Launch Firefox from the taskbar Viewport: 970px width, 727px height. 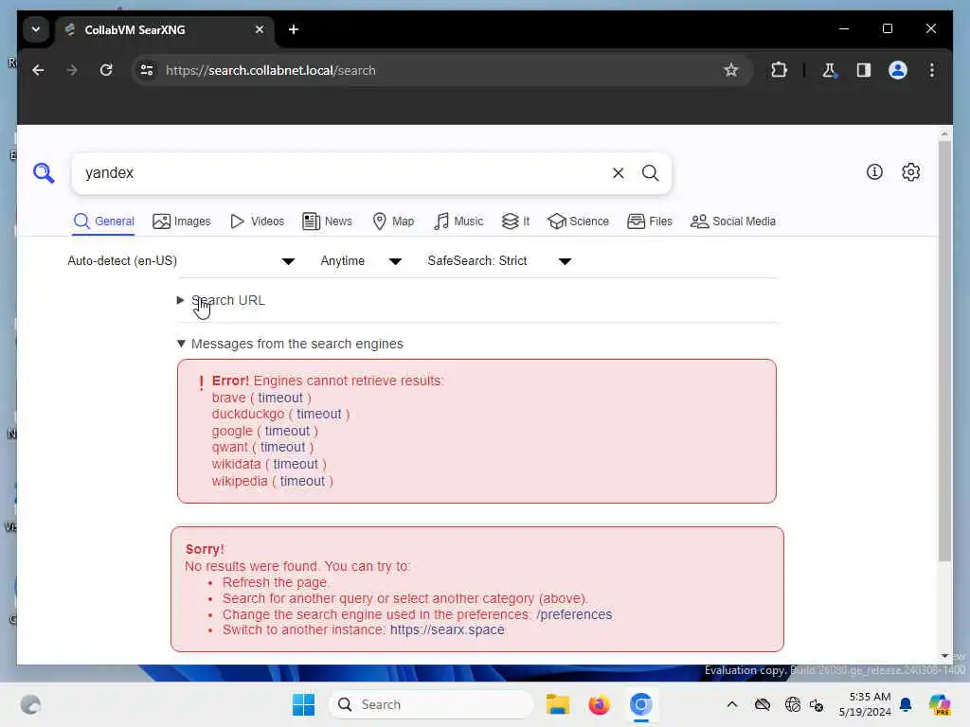(x=599, y=704)
